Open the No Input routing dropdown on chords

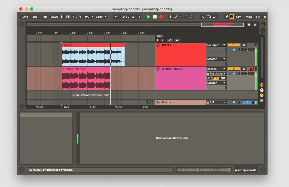pos(216,45)
